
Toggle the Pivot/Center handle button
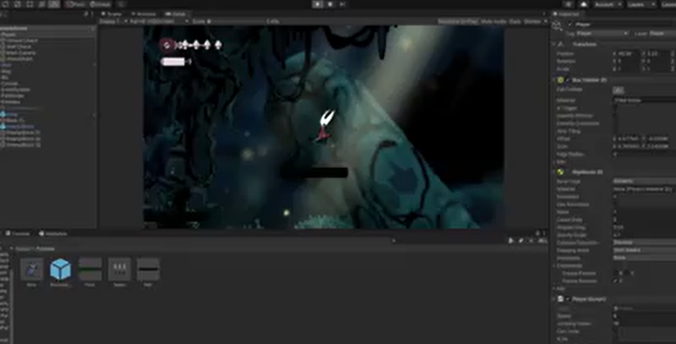(x=75, y=4)
